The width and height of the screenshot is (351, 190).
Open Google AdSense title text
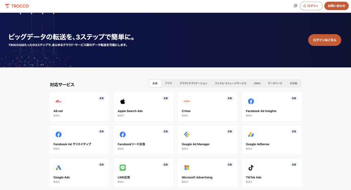(x=257, y=144)
